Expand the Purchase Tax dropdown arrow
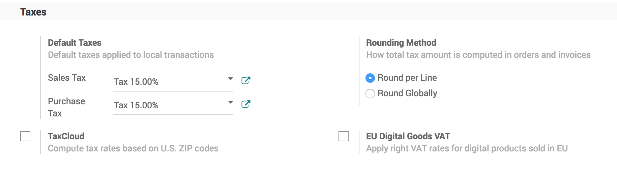The height and width of the screenshot is (181, 617). pos(231,102)
